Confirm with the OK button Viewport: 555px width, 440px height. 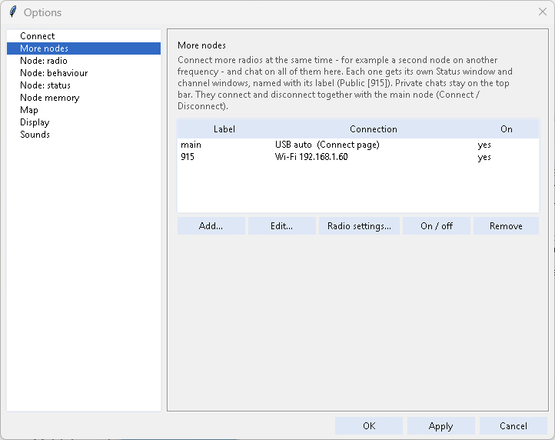pos(369,426)
